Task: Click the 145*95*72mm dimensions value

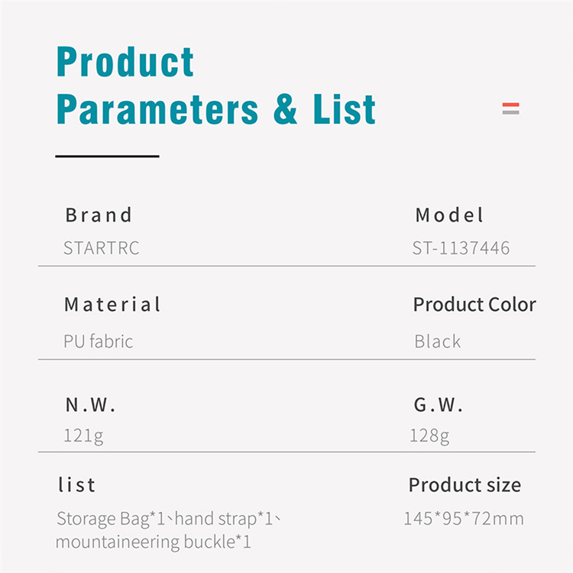Action: 464,520
